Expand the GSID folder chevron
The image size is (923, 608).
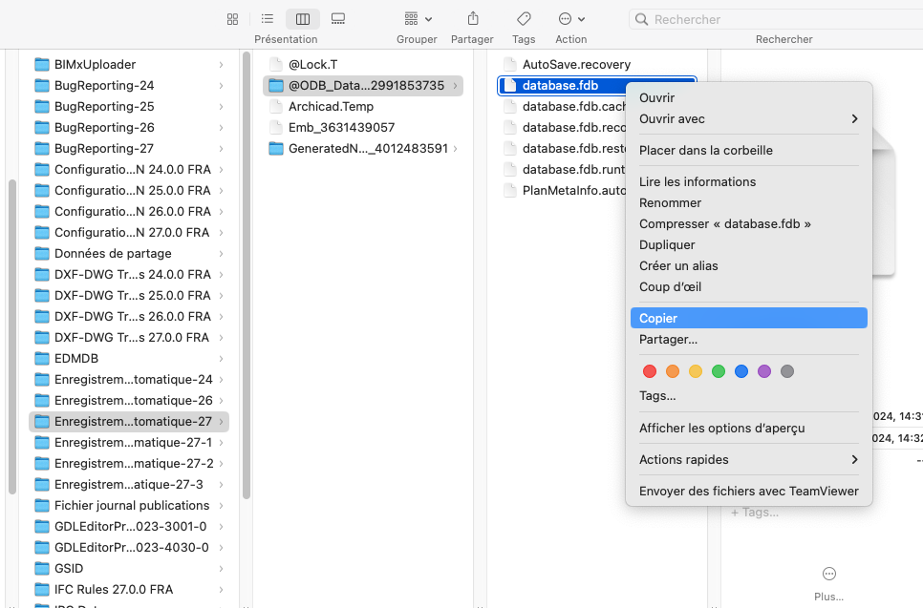[x=221, y=569]
